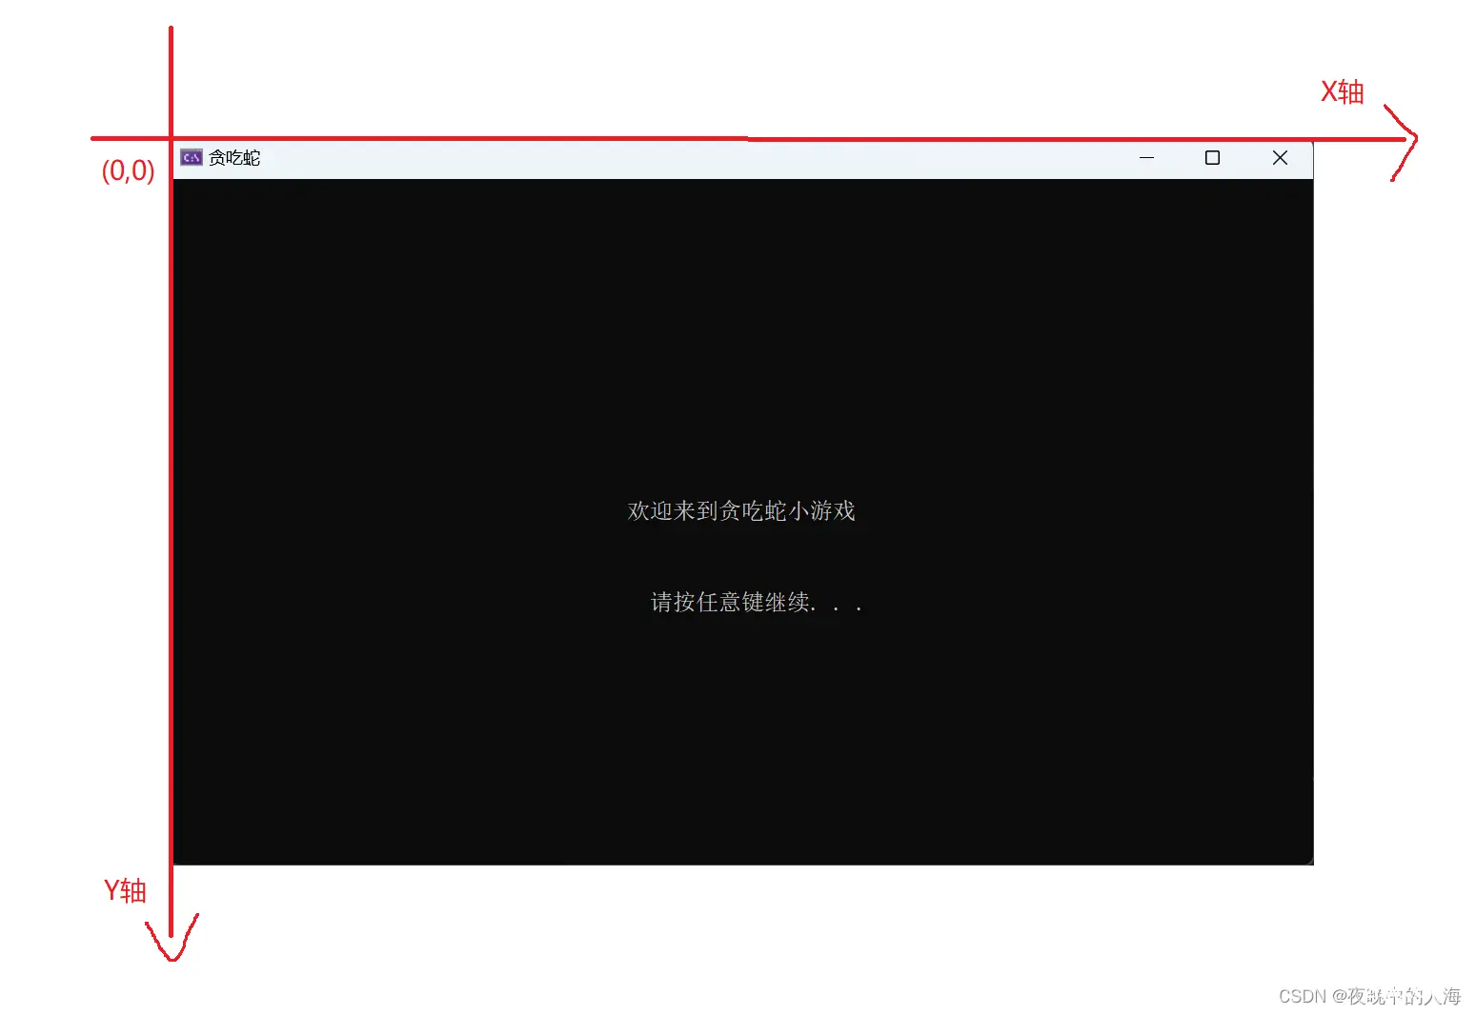Image resolution: width=1476 pixels, height=1015 pixels.
Task: Click the console icon in the 贪吃蛇 title bar
Action: (192, 158)
